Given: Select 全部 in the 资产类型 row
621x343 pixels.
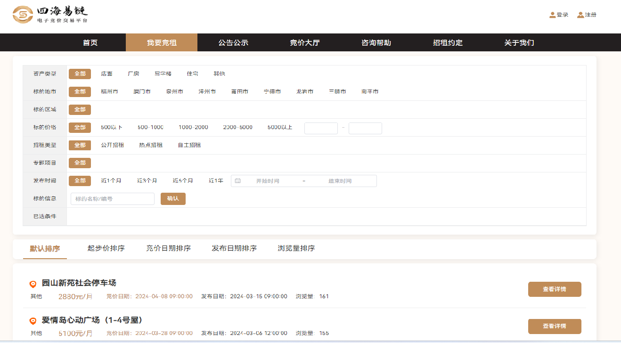Looking at the screenshot, I should (x=80, y=74).
